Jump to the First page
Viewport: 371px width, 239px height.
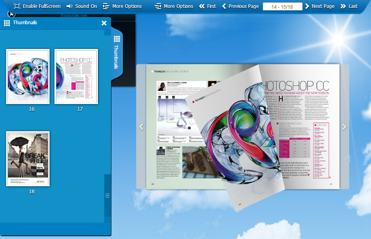[207, 6]
